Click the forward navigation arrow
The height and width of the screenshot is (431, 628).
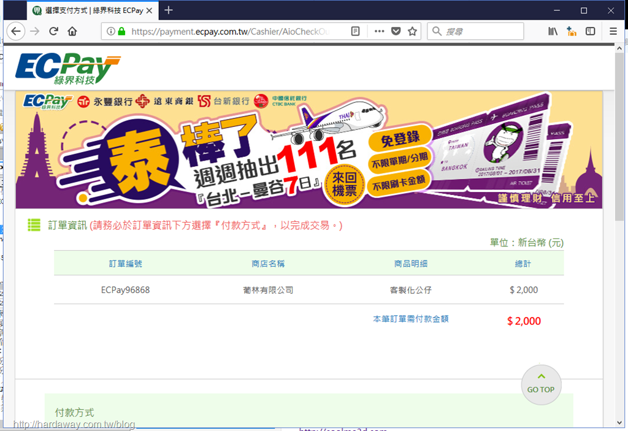pos(35,31)
